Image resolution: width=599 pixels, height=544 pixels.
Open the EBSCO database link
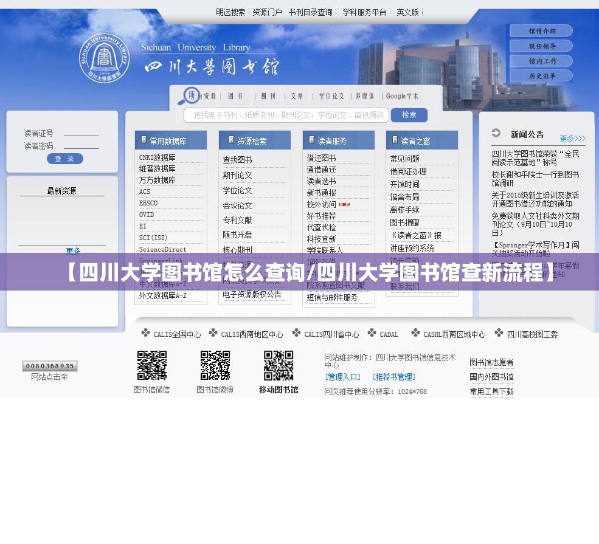pyautogui.click(x=148, y=203)
